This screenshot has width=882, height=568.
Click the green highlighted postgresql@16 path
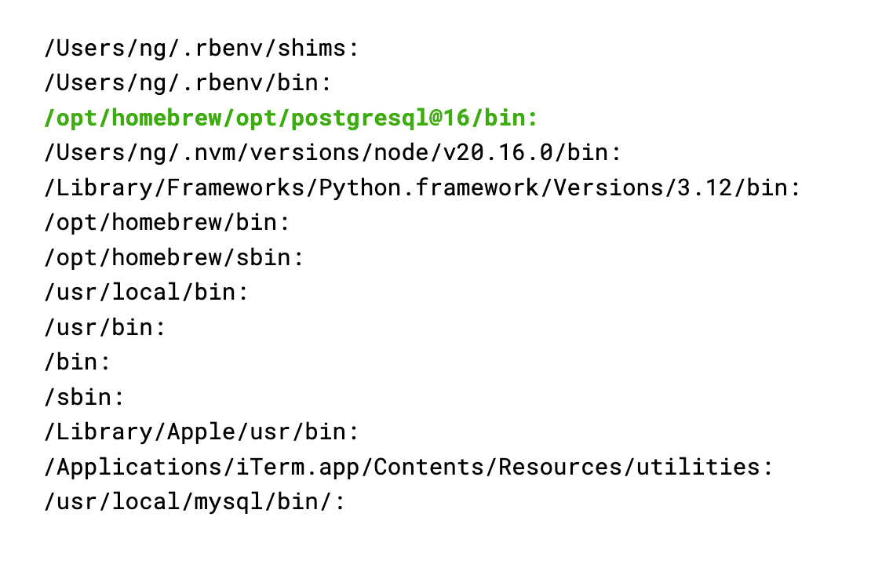pos(291,118)
